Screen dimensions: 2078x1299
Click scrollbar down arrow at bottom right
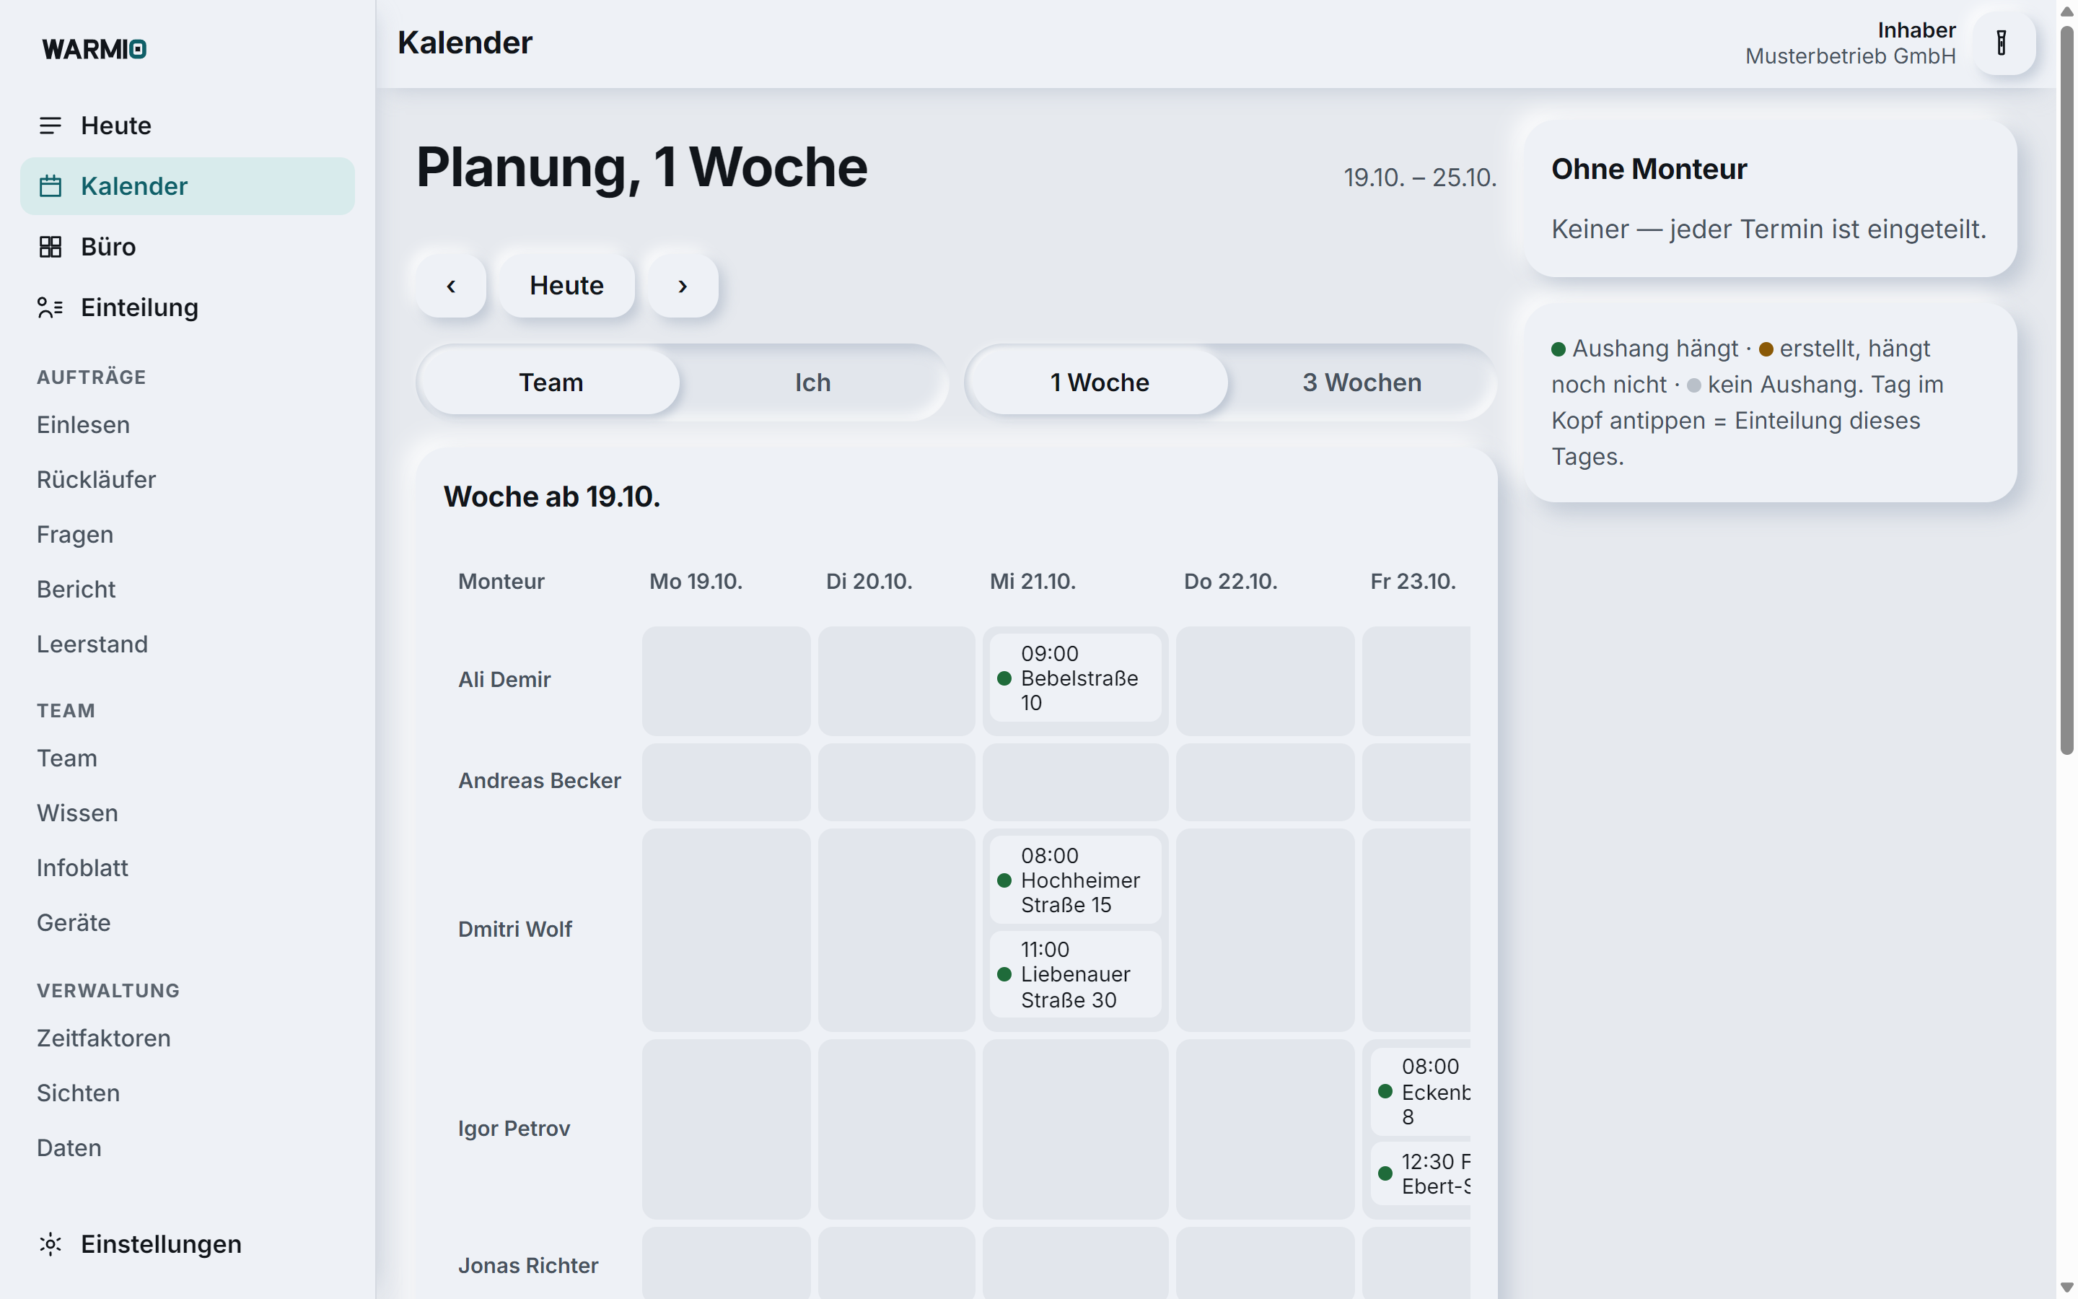[2067, 1288]
